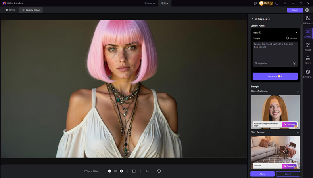Click the Object Removal sofa thumbnail

(x=275, y=152)
